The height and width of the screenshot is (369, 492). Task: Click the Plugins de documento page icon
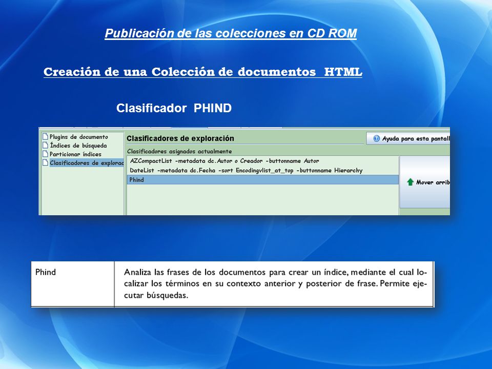pos(46,136)
